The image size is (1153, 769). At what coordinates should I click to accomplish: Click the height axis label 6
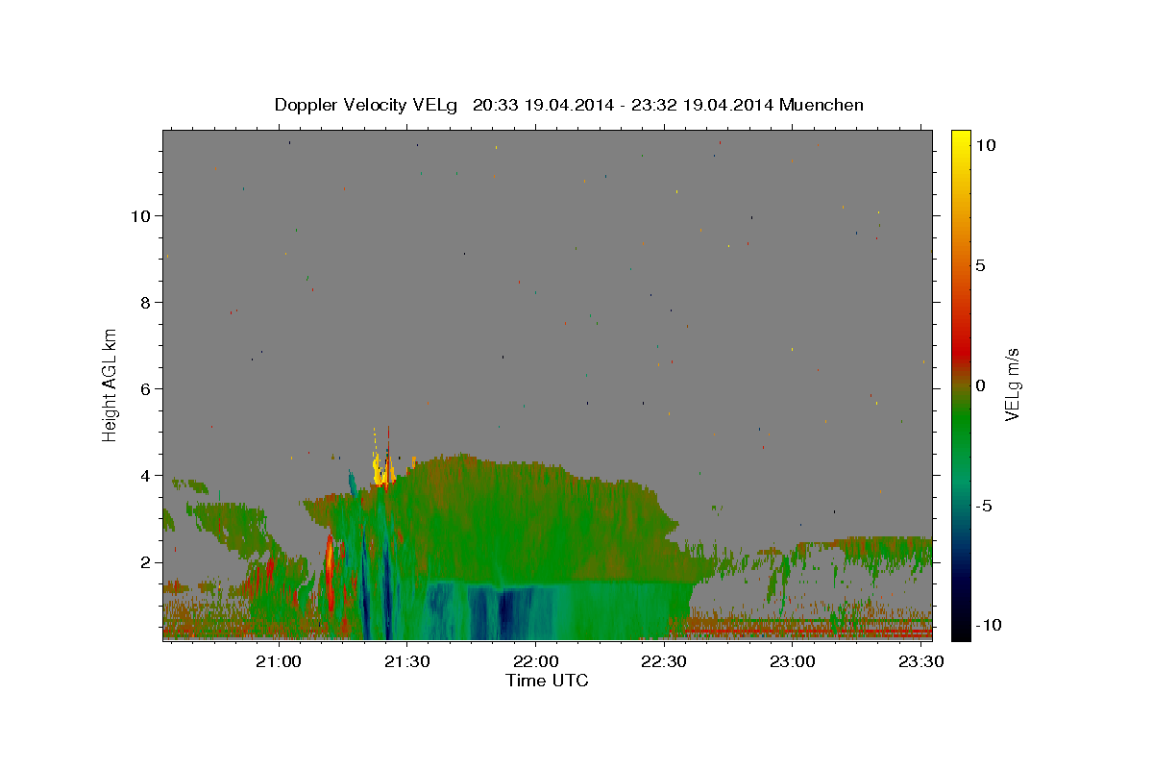[147, 389]
